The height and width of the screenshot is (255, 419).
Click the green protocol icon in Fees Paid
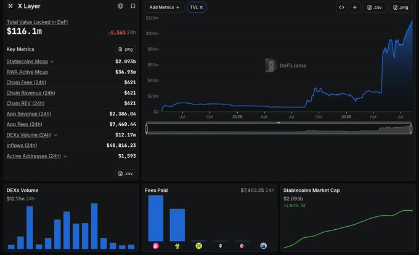click(177, 246)
